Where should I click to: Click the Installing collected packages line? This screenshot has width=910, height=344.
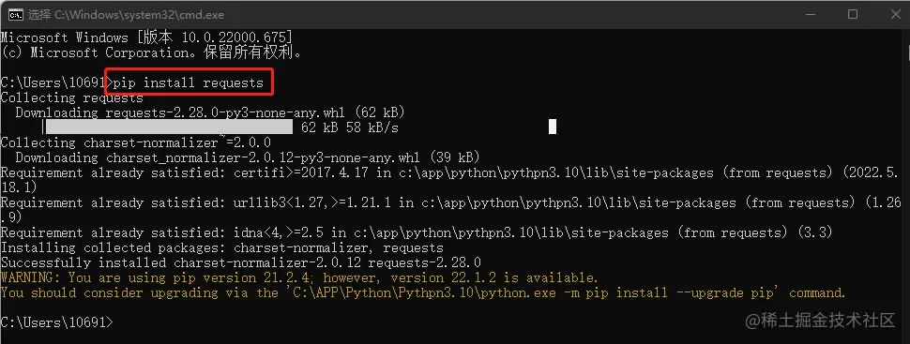(221, 247)
